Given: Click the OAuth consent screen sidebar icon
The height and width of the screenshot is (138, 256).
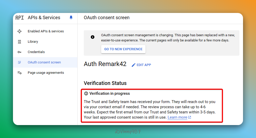Looking at the screenshot, I should tap(19, 62).
